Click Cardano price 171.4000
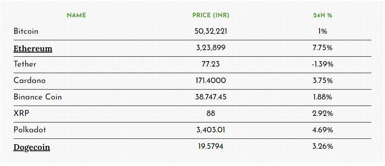385x166 pixels. click(211, 81)
